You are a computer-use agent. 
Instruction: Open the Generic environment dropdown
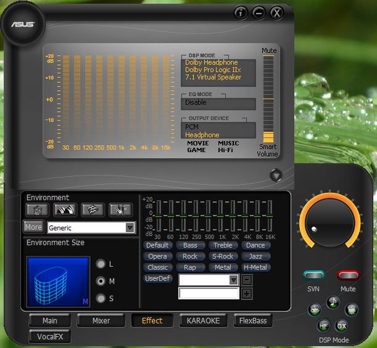[x=130, y=227]
